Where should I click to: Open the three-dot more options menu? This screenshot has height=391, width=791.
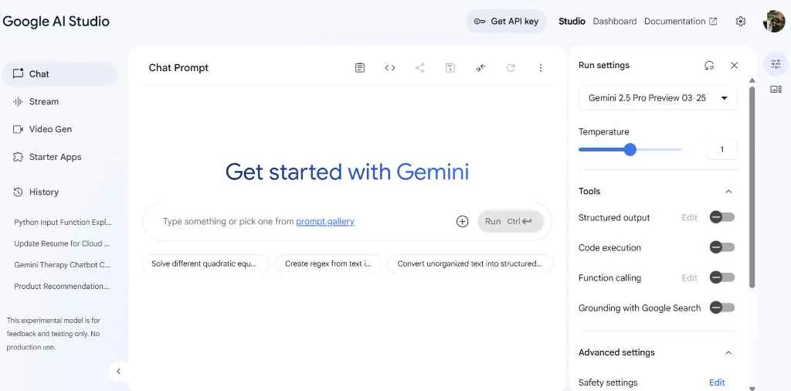coord(540,67)
